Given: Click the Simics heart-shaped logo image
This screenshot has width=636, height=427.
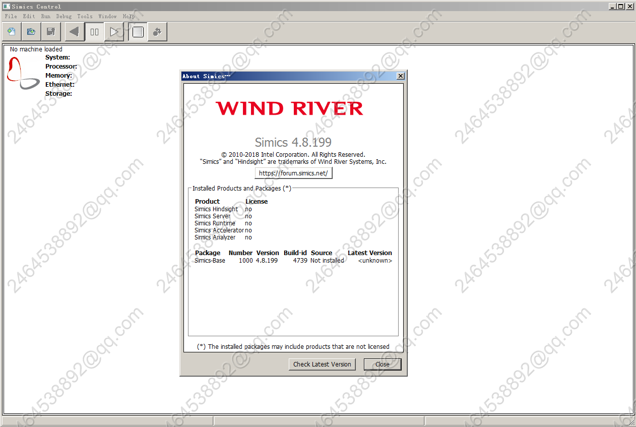Looking at the screenshot, I should click(x=23, y=73).
